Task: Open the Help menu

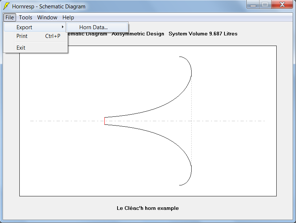Action: (x=68, y=18)
